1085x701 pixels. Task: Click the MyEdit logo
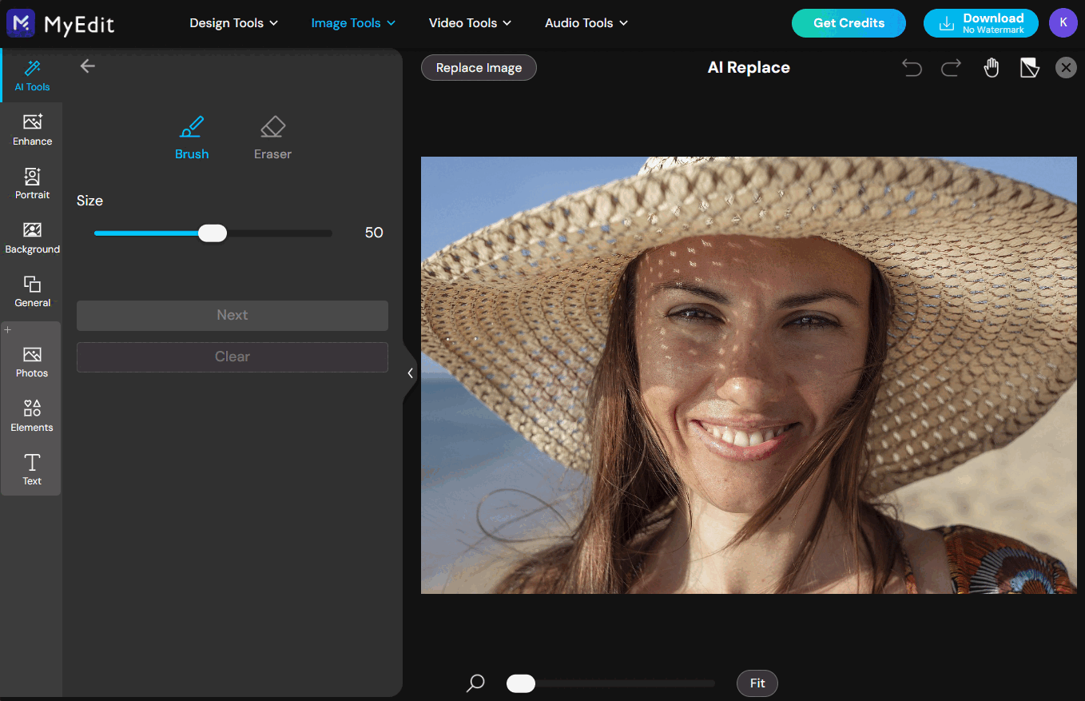tap(61, 24)
